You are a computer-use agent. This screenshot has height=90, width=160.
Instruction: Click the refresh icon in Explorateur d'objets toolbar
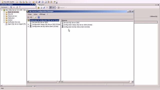point(17,7)
